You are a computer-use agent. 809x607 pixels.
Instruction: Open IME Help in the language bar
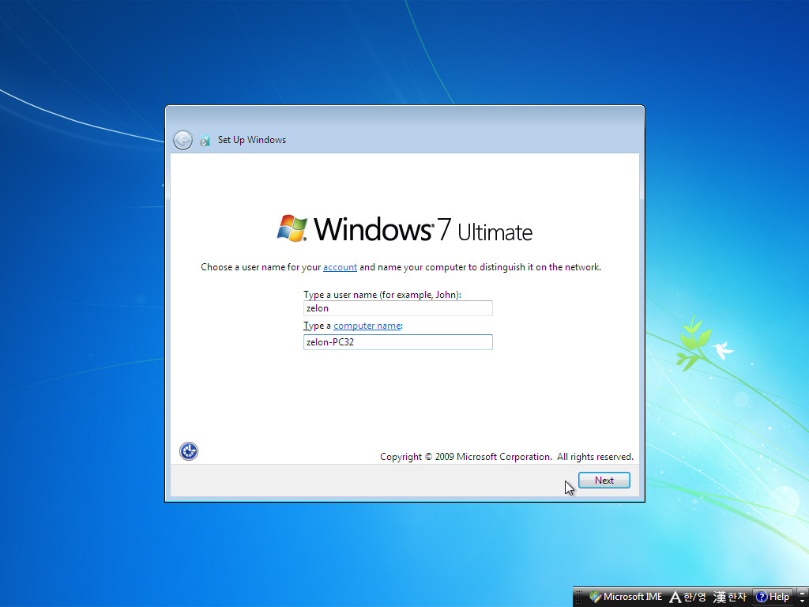(773, 598)
